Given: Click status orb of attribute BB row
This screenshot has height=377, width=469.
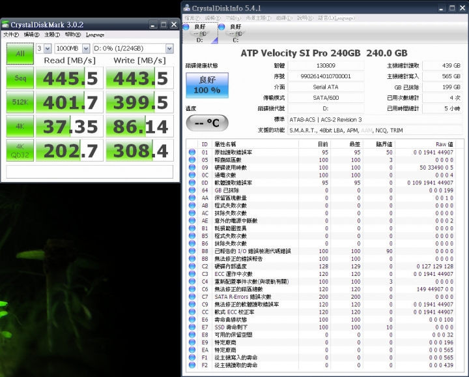Looking at the screenshot, I should 192,259.
